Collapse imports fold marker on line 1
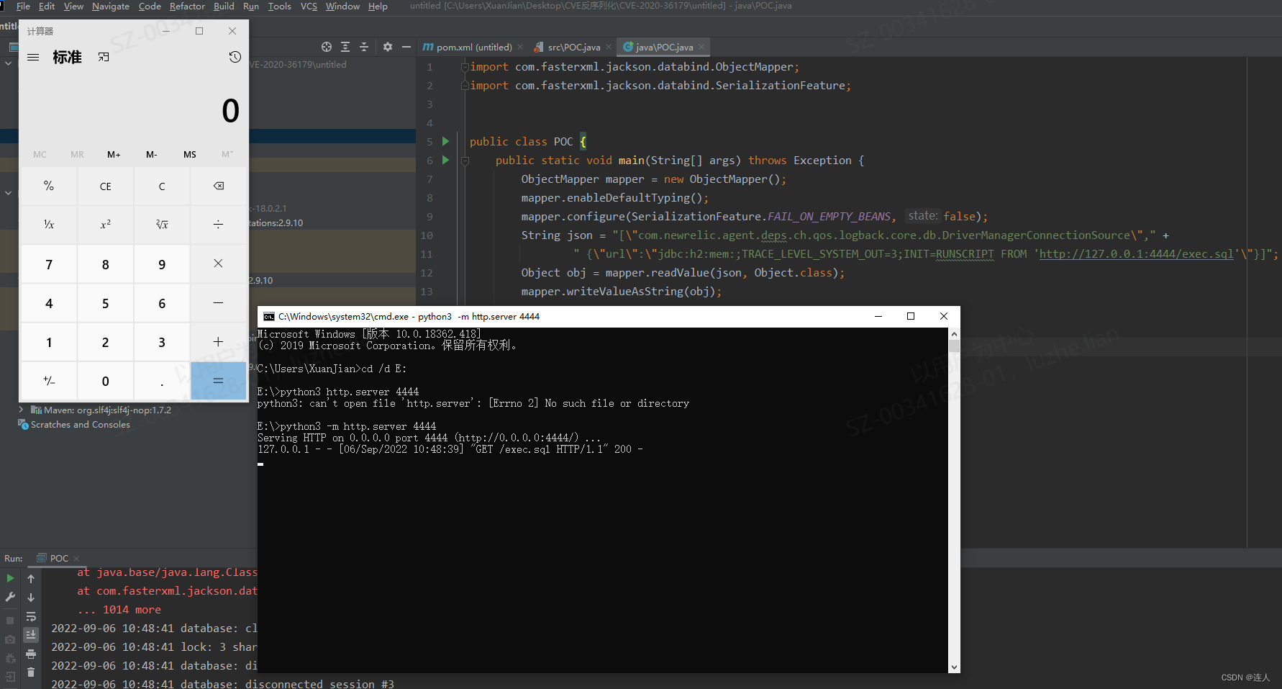1282x689 pixels. click(x=465, y=67)
